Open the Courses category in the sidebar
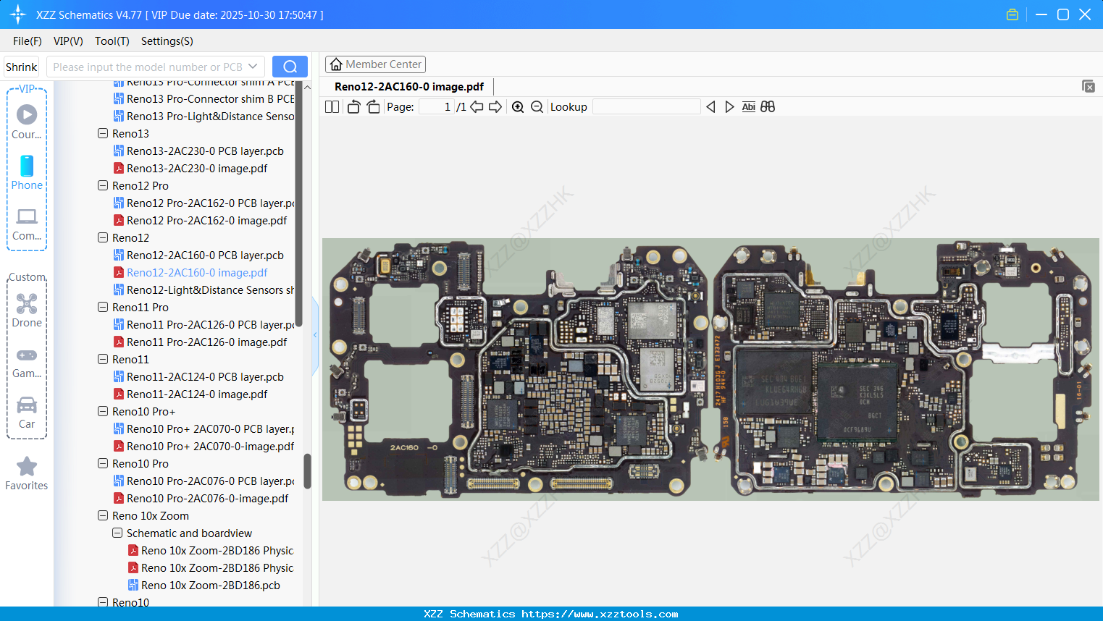Image resolution: width=1103 pixels, height=621 pixels. [x=27, y=122]
